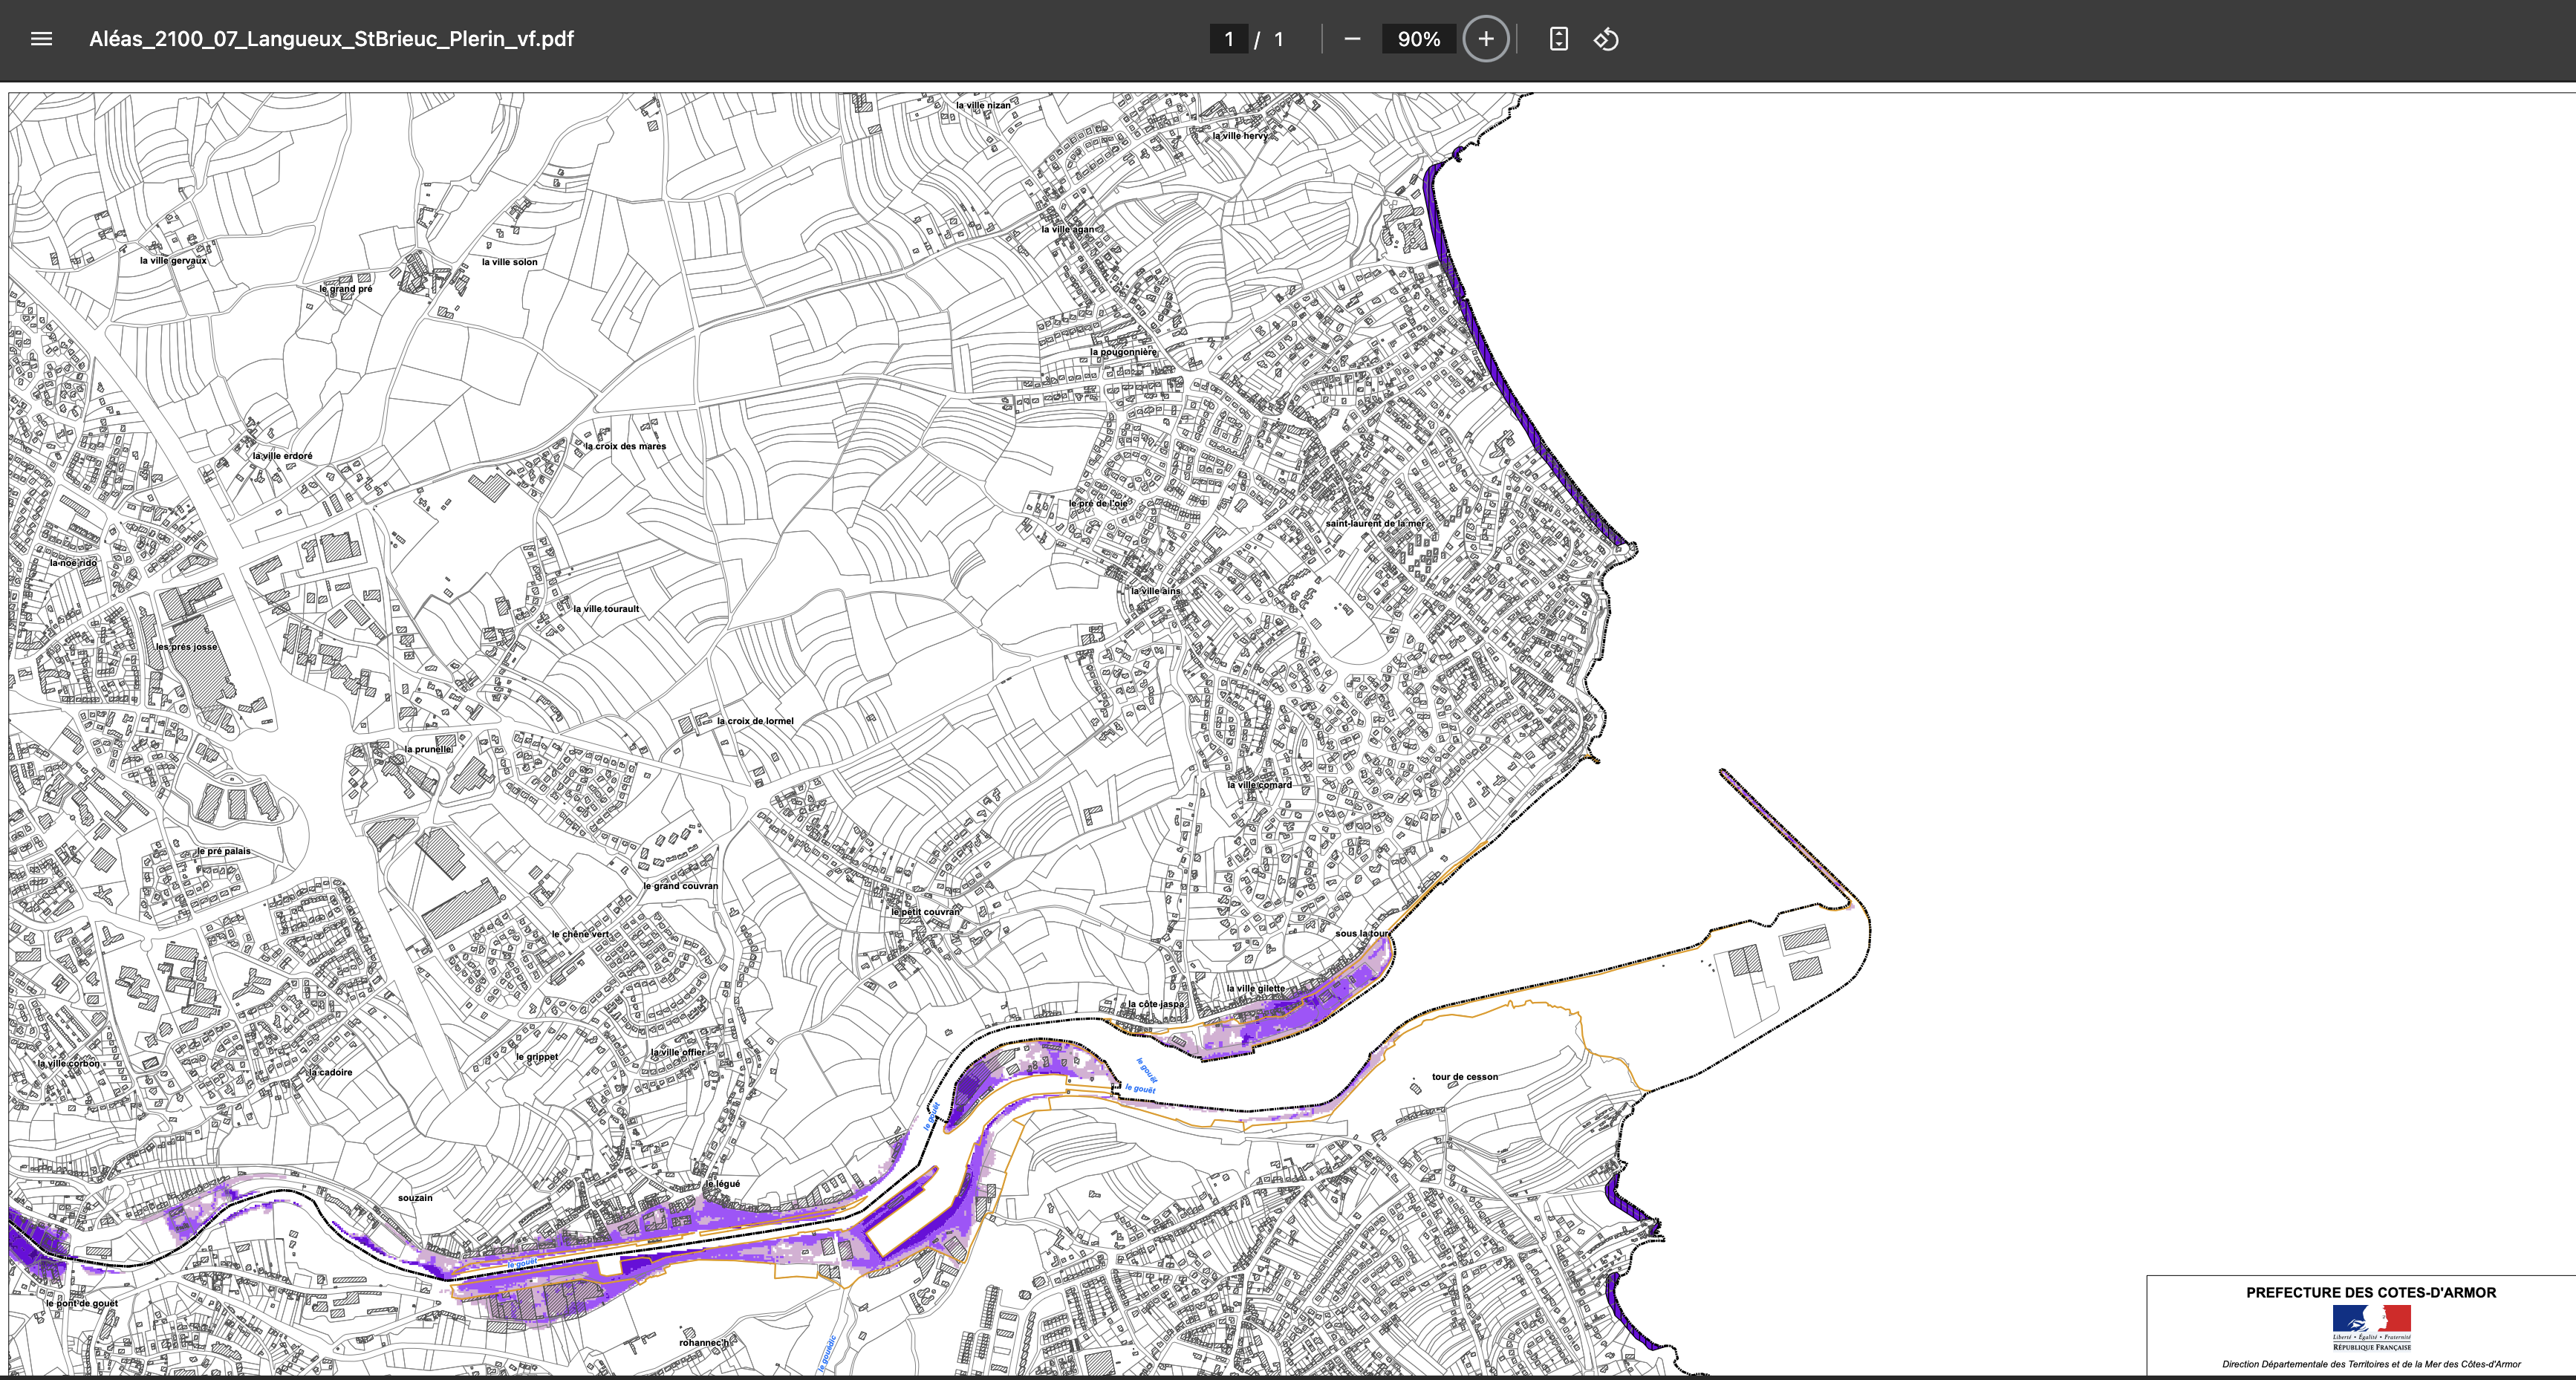Click the PREFECTURE DES COTES-D'ARMOR heading

[x=2371, y=1292]
